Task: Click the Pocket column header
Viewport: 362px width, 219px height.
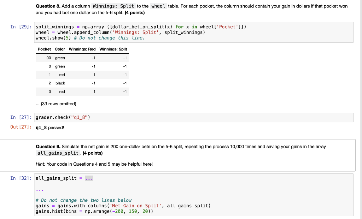Action: (44, 49)
